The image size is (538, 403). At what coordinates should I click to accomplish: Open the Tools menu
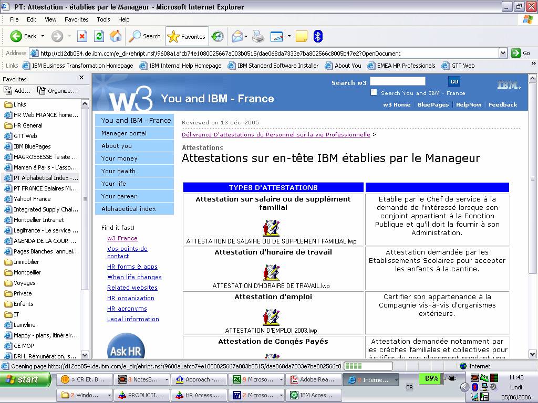coord(104,19)
